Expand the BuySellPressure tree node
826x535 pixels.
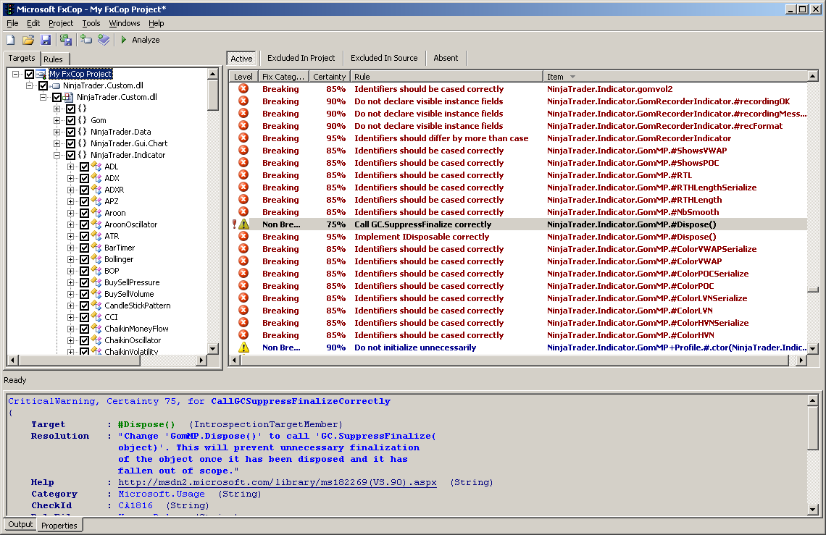tap(70, 283)
